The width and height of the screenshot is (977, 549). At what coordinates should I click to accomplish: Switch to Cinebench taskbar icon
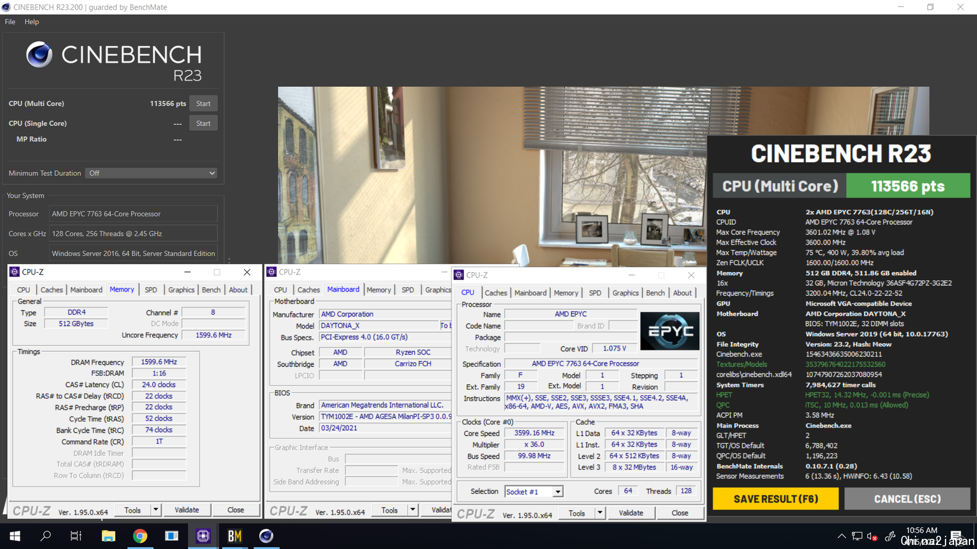pos(266,536)
